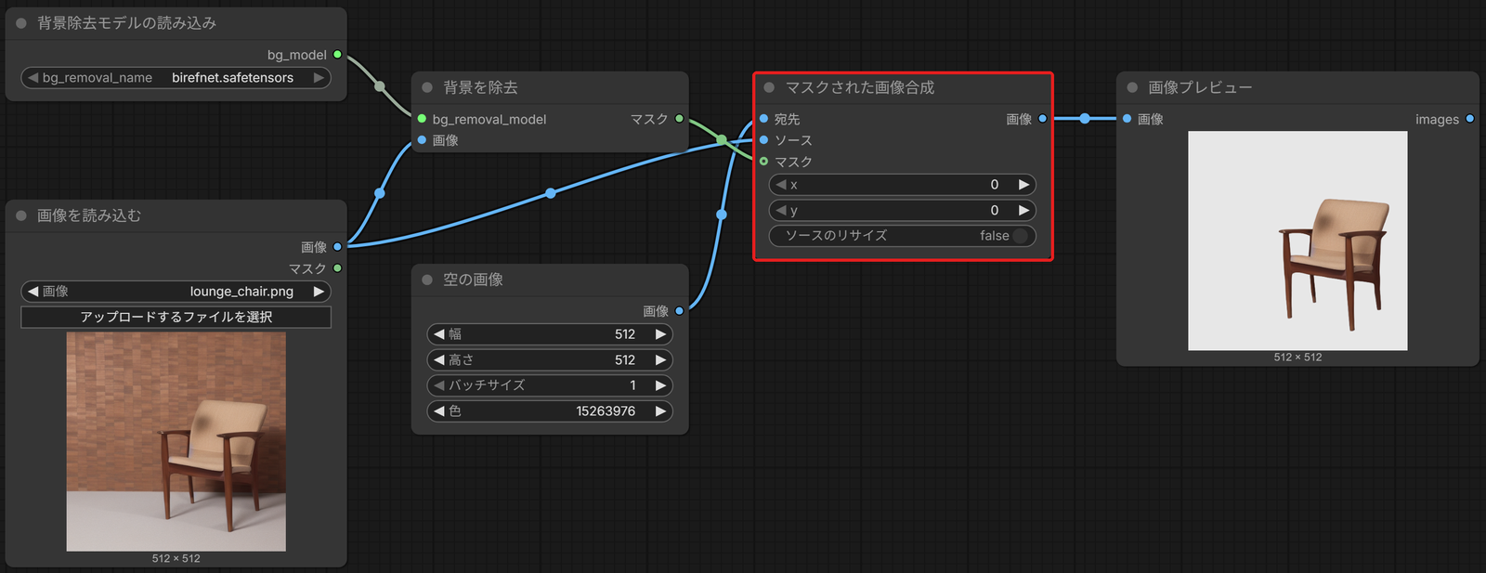Screen dimensions: 1486x573
Task: Click the マスクされた画像合成 node title
Action: pyautogui.click(x=860, y=87)
